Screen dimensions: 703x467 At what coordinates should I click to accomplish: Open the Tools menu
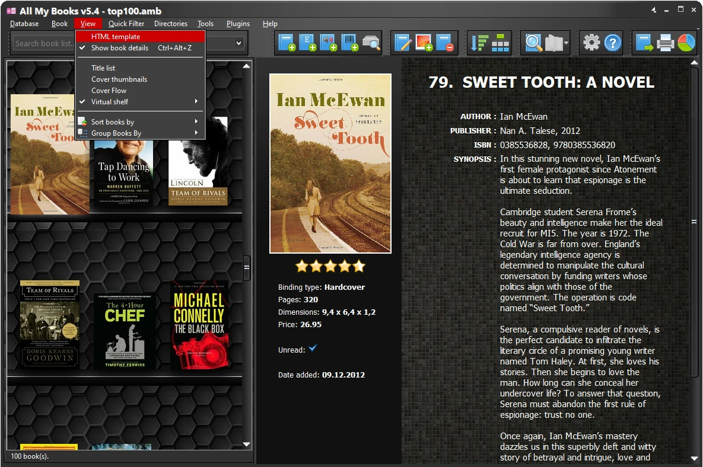[x=205, y=24]
